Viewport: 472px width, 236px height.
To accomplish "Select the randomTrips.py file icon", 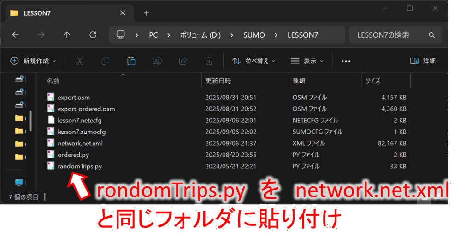I will 51,166.
